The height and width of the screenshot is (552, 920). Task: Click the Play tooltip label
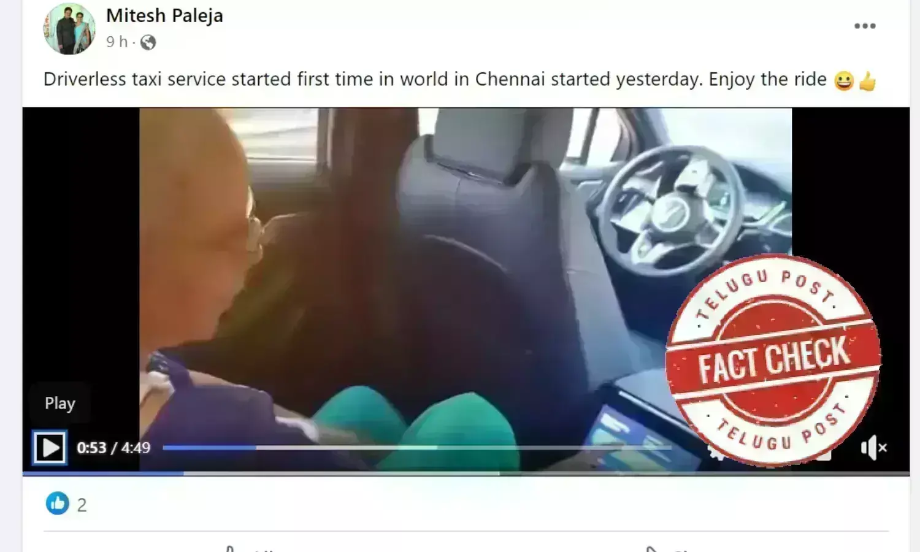point(60,403)
